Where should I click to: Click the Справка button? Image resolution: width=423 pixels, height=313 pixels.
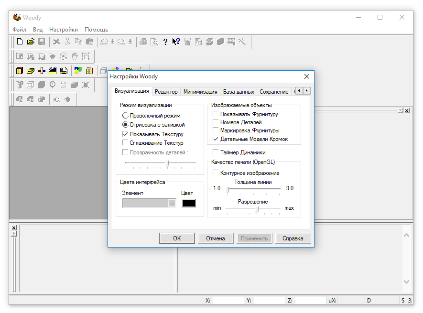(293, 238)
